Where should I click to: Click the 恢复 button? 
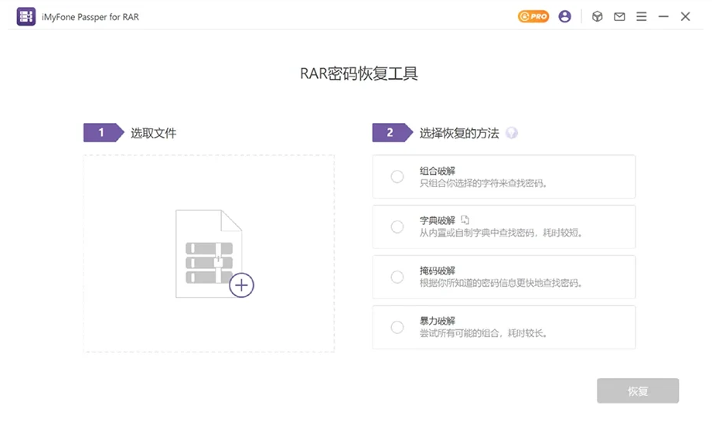pyautogui.click(x=638, y=390)
